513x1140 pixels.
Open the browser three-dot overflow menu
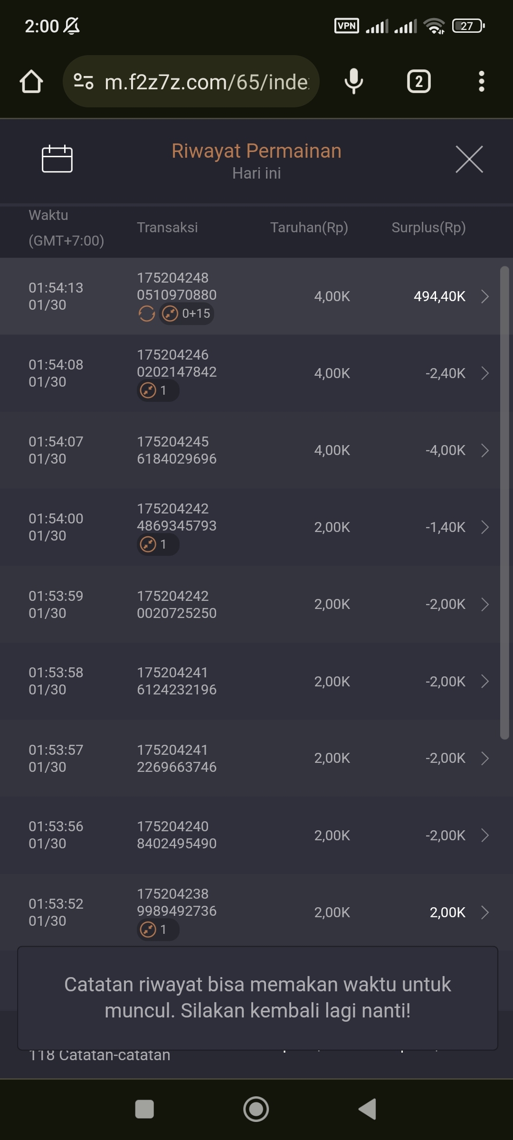pyautogui.click(x=481, y=82)
